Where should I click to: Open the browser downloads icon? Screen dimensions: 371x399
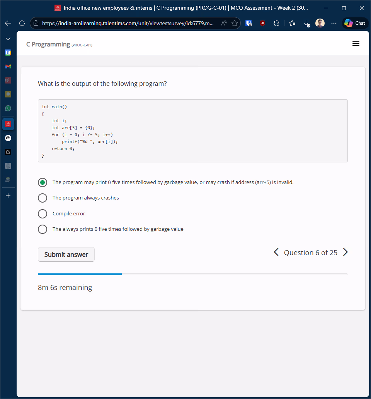pos(306,24)
